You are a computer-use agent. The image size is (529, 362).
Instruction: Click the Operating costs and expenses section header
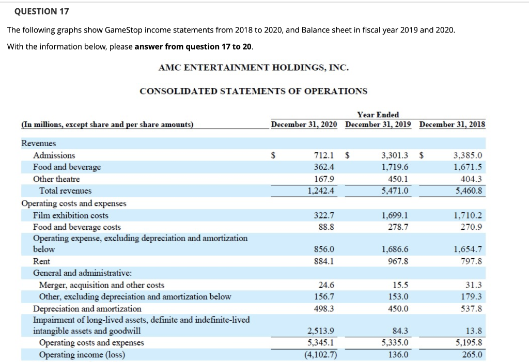tap(74, 203)
